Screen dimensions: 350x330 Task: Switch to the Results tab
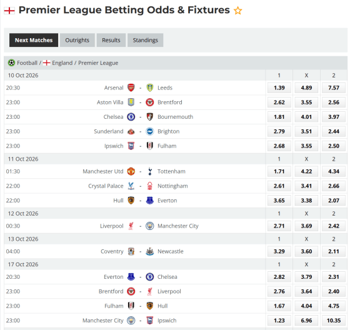pyautogui.click(x=111, y=40)
